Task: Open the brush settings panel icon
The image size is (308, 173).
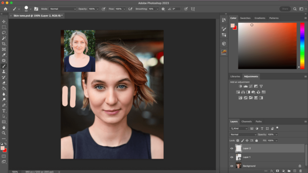Action: (36, 9)
